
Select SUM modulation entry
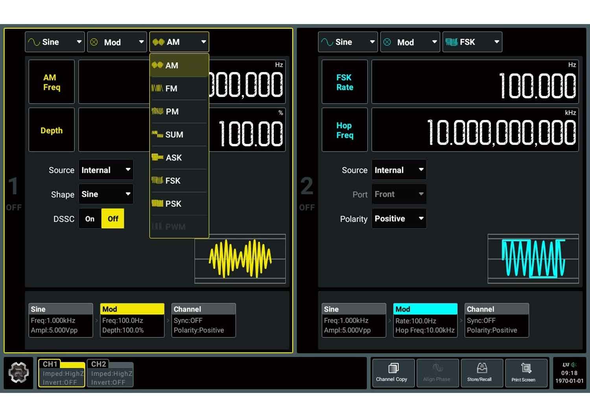click(x=179, y=135)
